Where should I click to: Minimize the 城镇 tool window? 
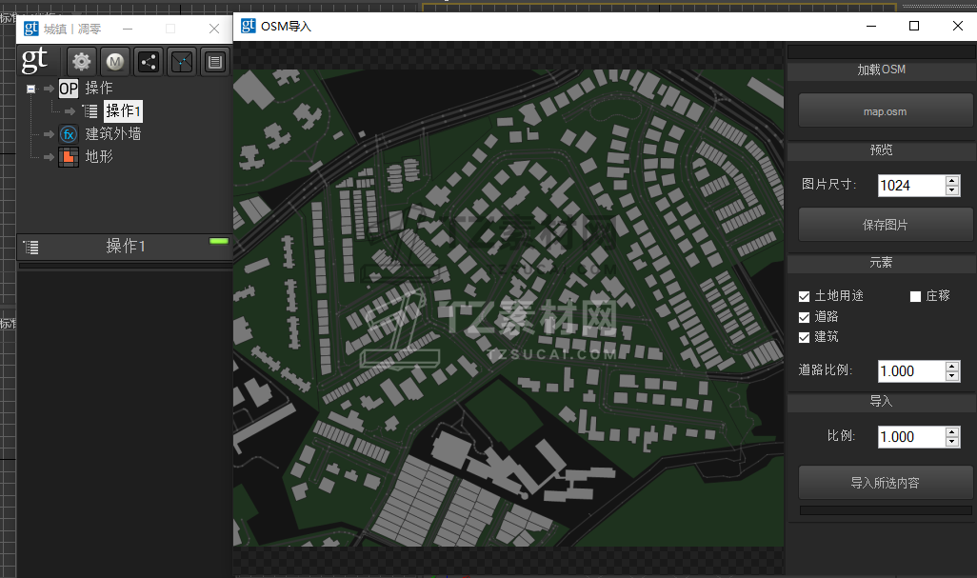coord(127,29)
